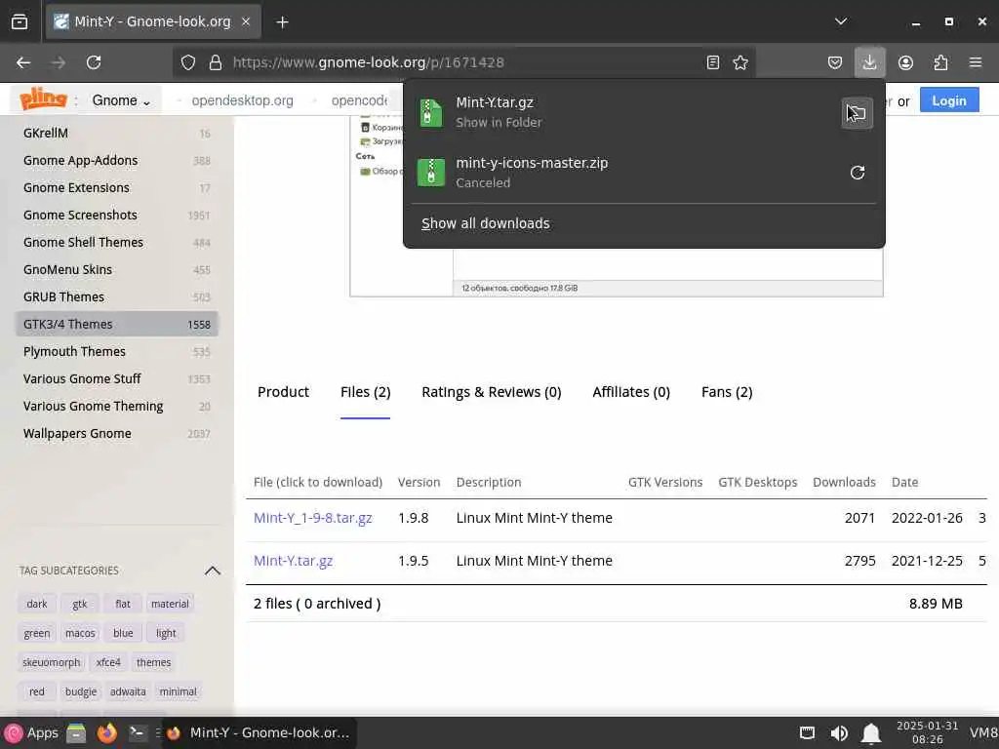Screen dimensions: 999x749
Task: Show all downloads
Action: click(486, 223)
